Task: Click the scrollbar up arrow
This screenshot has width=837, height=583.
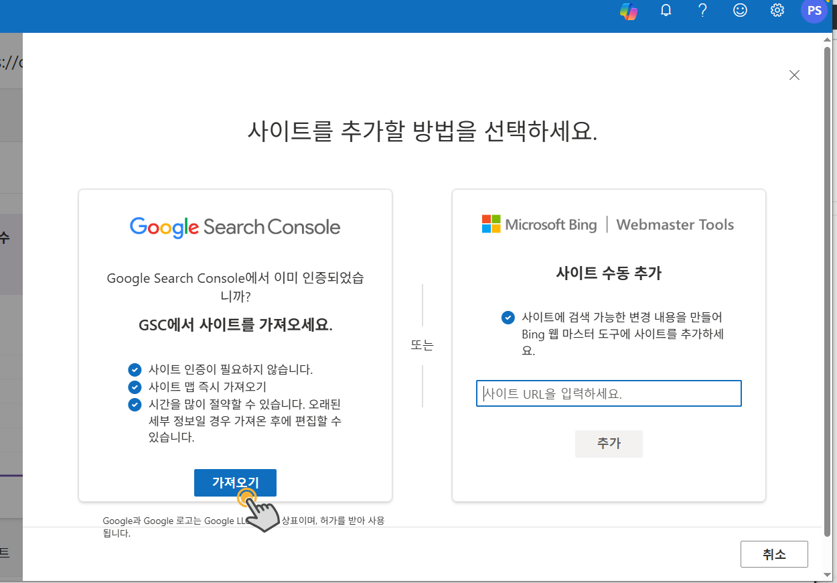Action: [828, 39]
